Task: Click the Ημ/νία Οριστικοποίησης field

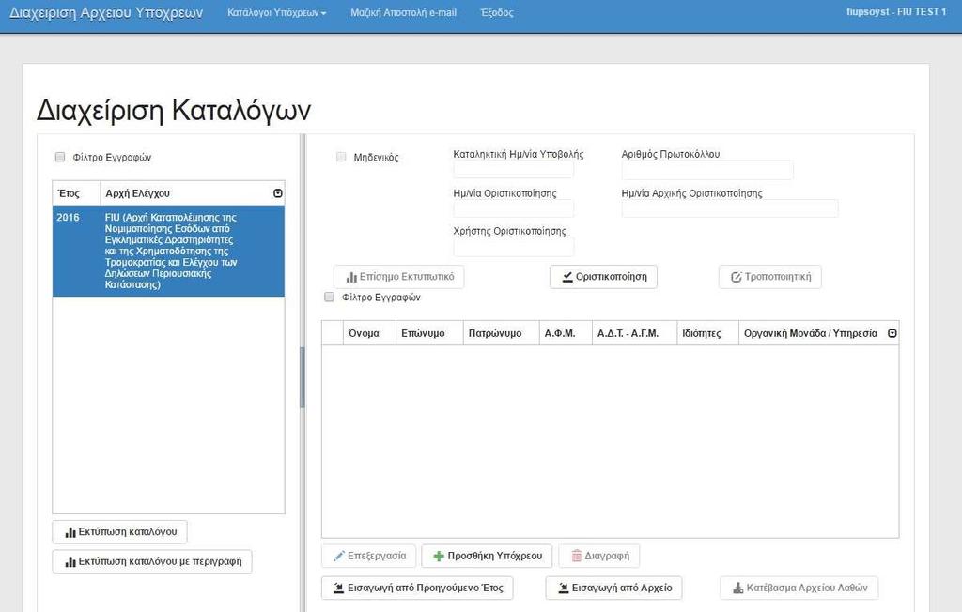Action: 514,208
